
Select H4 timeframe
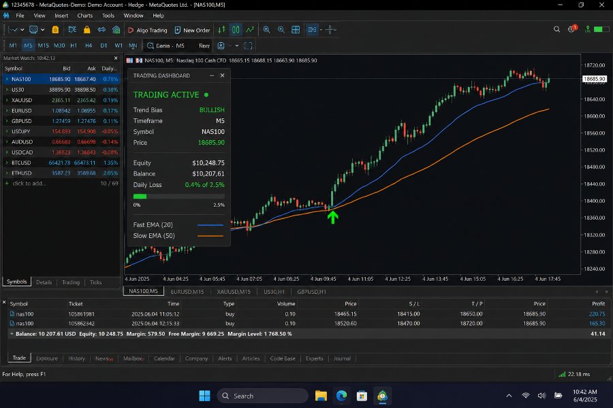click(89, 46)
